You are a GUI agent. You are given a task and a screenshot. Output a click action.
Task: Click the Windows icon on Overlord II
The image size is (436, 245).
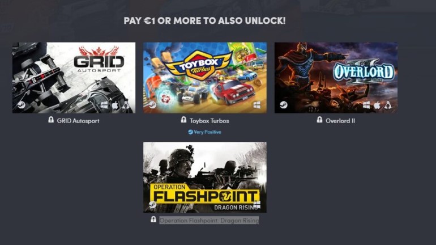pyautogui.click(x=366, y=105)
